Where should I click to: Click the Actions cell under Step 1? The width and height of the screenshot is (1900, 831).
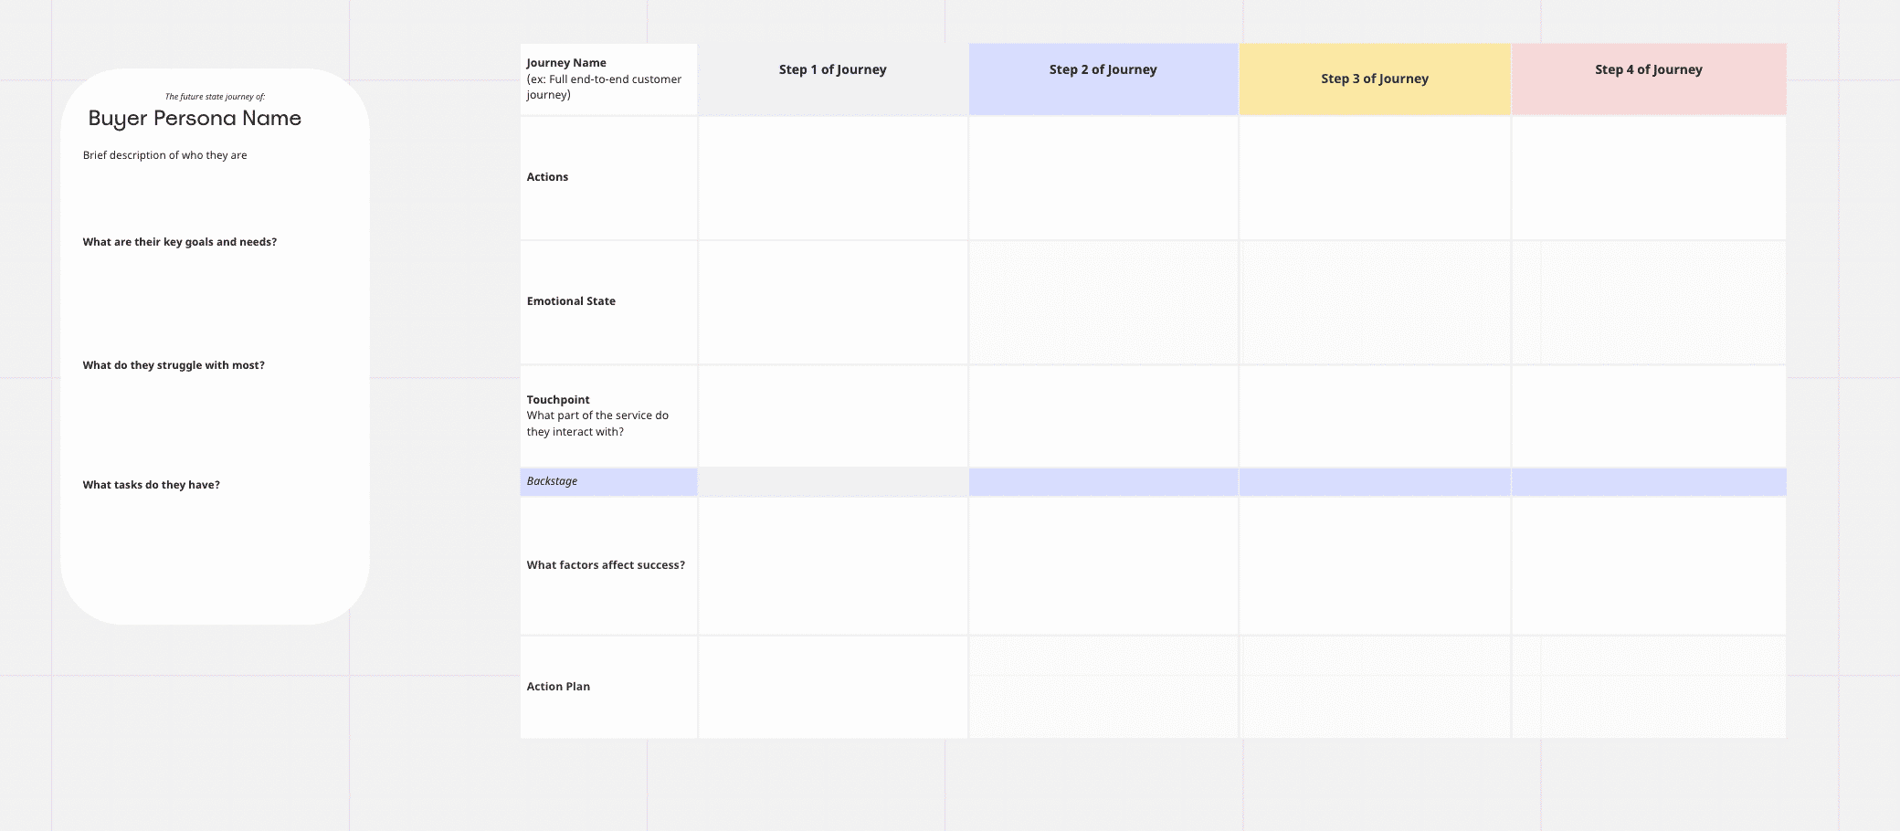[832, 178]
